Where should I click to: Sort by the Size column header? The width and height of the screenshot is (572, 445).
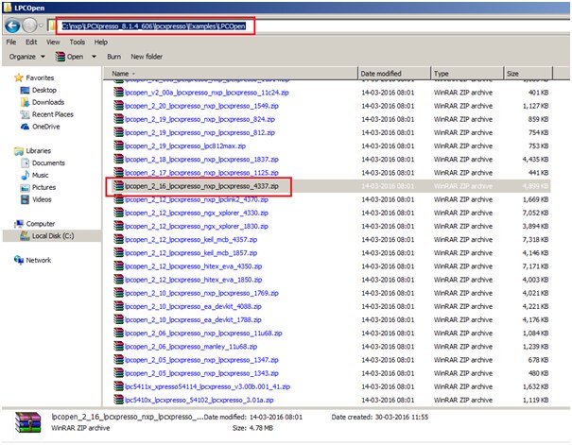(529, 74)
